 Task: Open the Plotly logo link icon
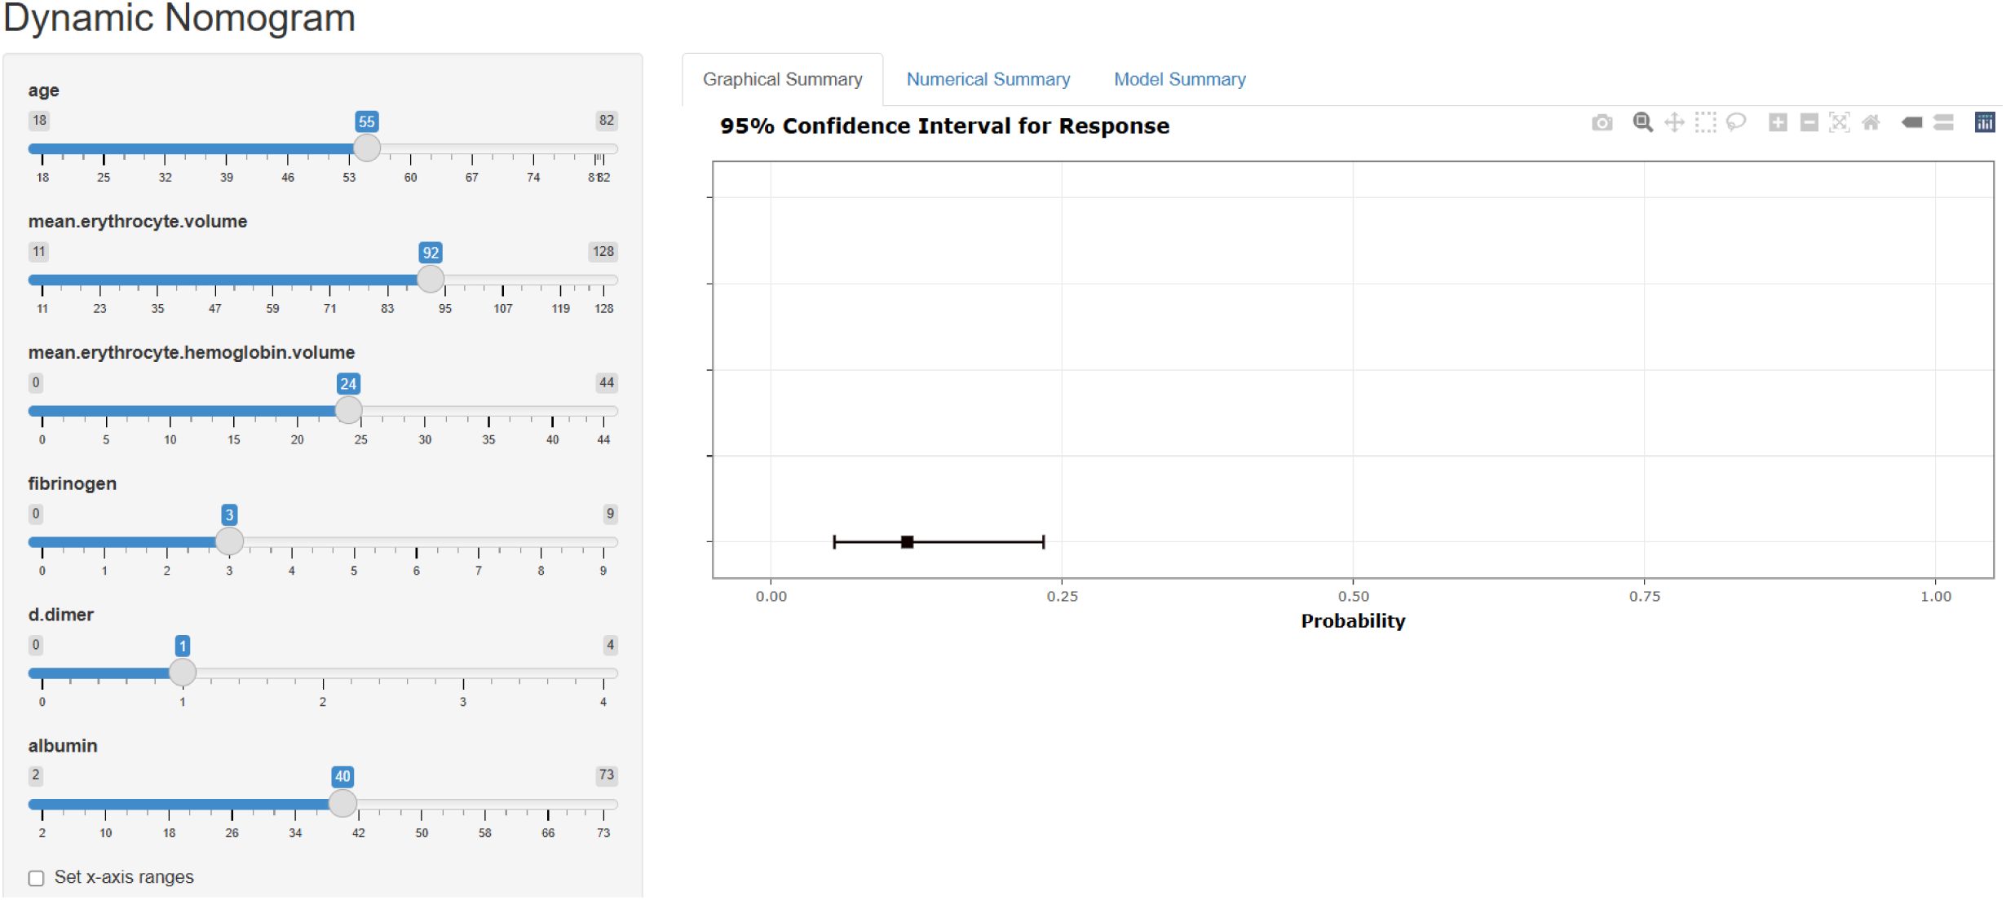point(1985,122)
